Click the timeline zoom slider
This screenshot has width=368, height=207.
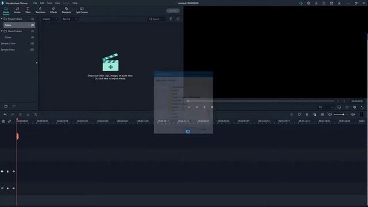pyautogui.click(x=342, y=114)
